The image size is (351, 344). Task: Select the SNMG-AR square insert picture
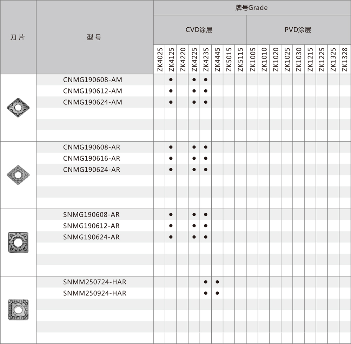(18, 242)
